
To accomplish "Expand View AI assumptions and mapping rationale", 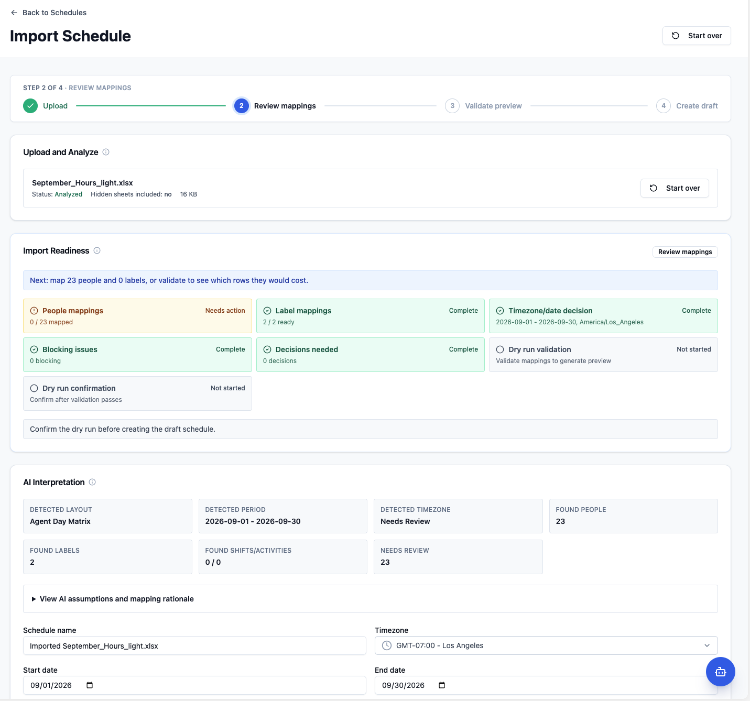I will coord(371,599).
